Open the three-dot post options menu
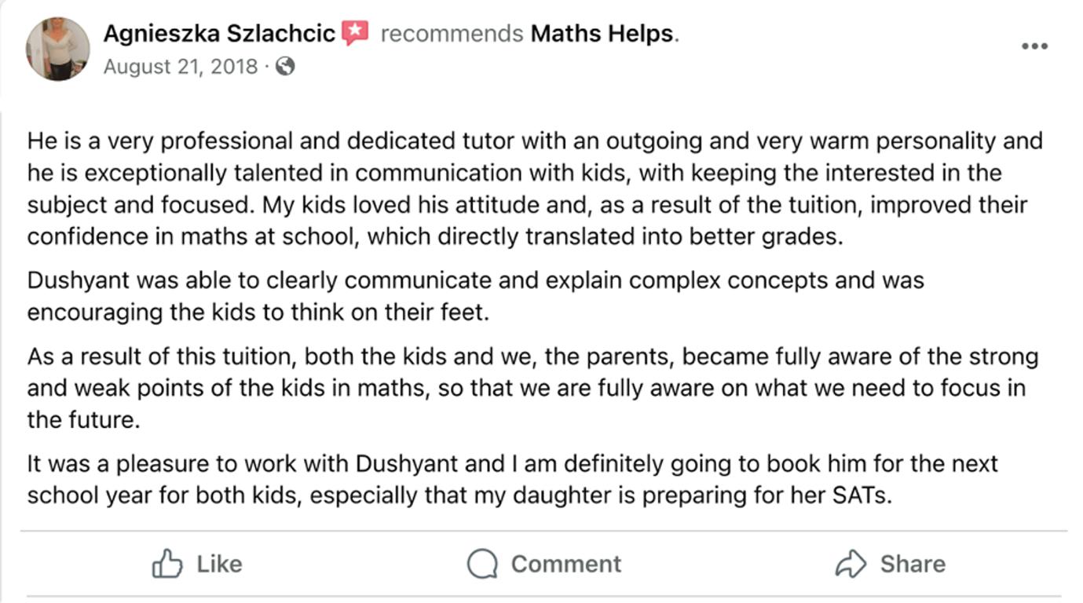 coord(1034,46)
